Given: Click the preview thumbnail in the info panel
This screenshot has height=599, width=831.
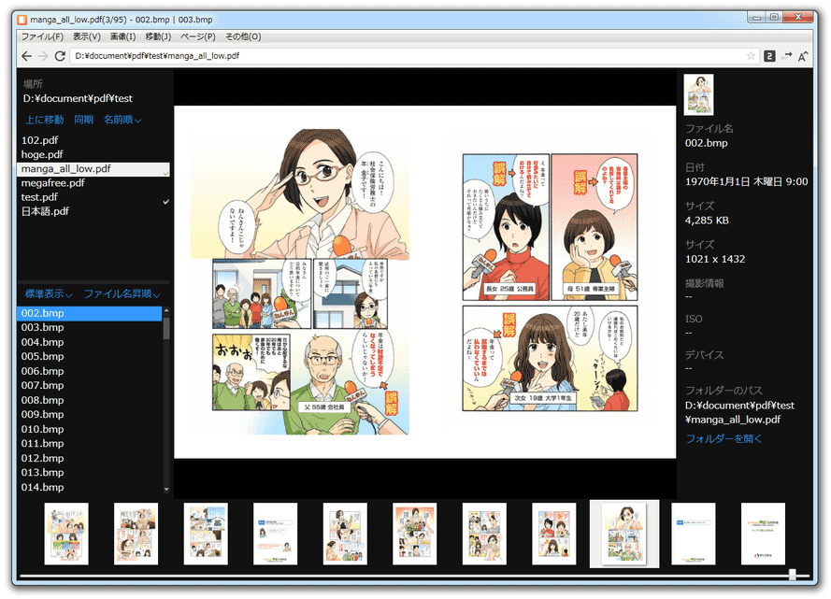Looking at the screenshot, I should click(698, 94).
